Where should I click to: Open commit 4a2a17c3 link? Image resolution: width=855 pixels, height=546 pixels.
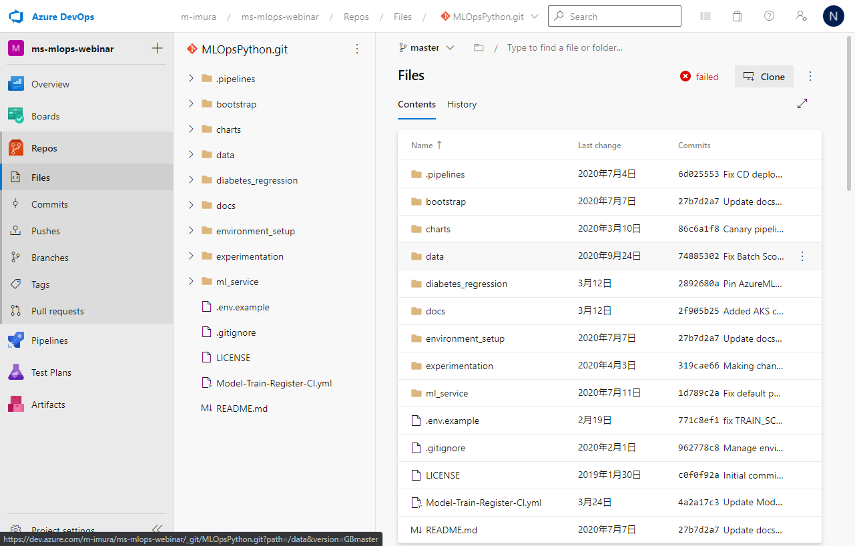(699, 503)
